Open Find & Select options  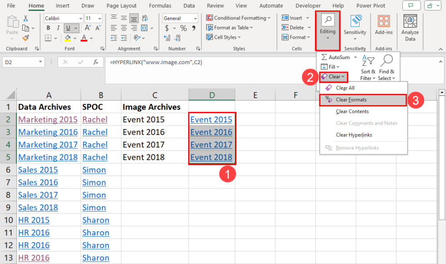point(386,68)
